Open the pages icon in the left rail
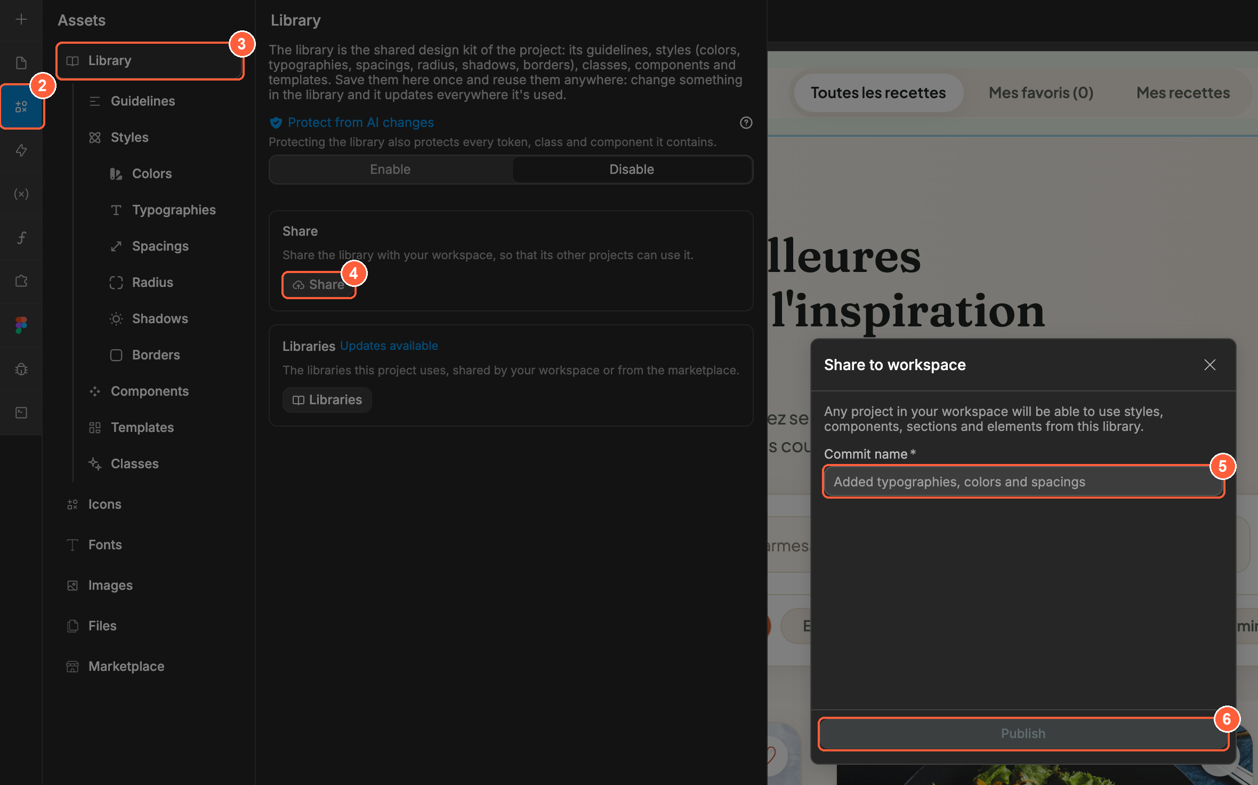Image resolution: width=1258 pixels, height=785 pixels. (x=21, y=63)
